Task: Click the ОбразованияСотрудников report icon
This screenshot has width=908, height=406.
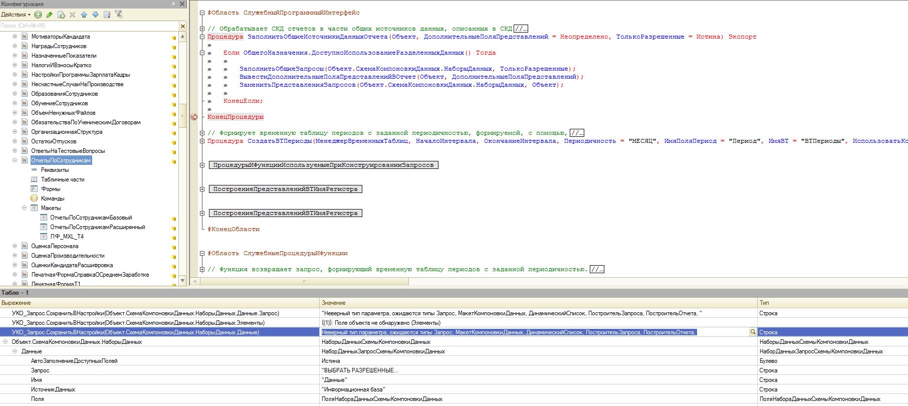Action: tap(25, 94)
